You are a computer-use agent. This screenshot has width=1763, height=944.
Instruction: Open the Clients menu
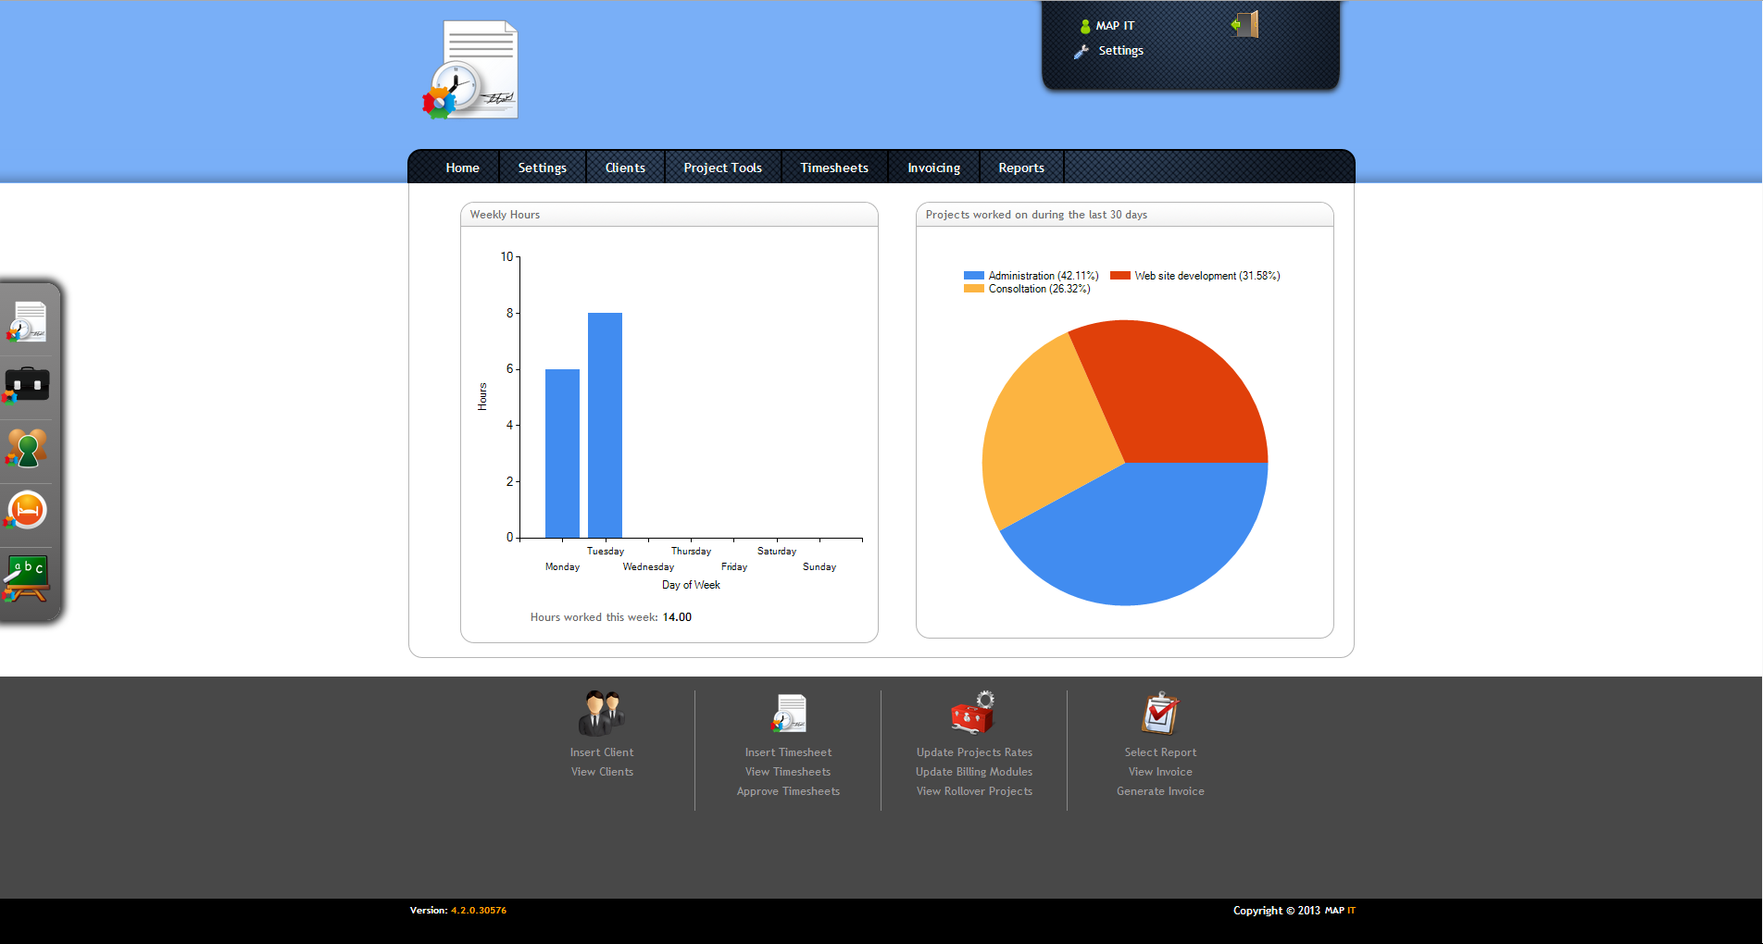coord(625,168)
